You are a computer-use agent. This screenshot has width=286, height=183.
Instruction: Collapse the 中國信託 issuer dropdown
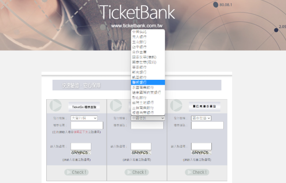coord(148,118)
